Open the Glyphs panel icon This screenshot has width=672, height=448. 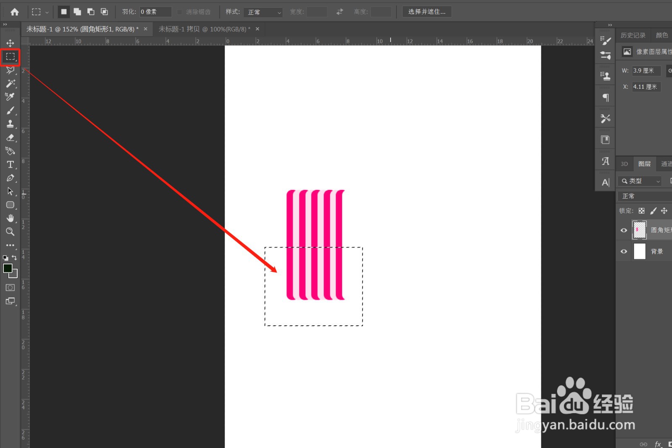coord(605,161)
